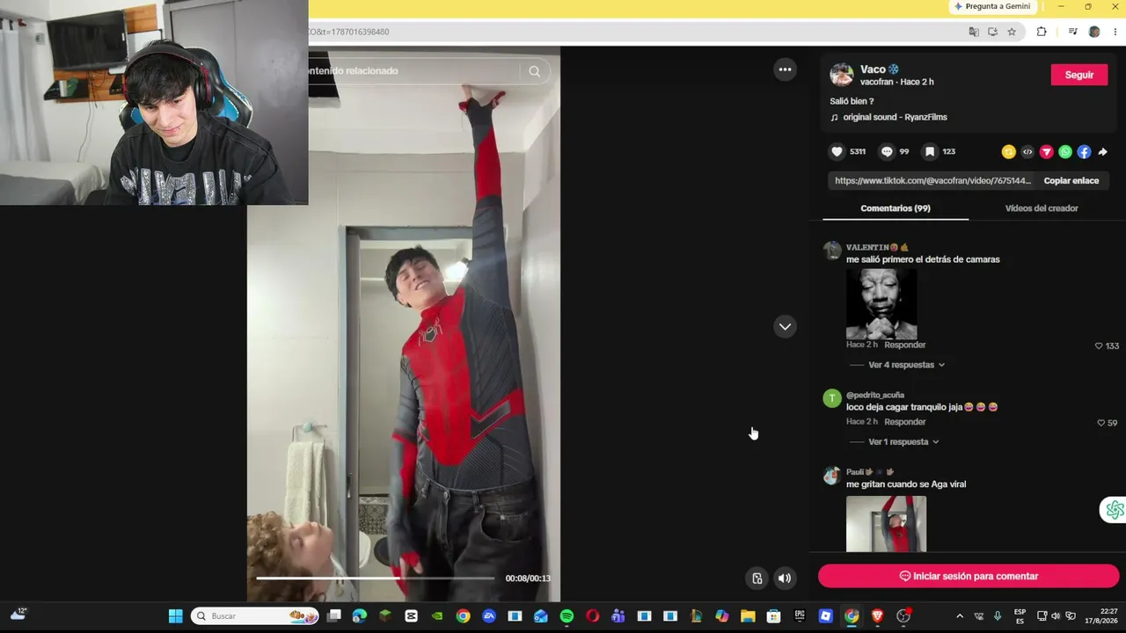The width and height of the screenshot is (1126, 633).
Task: Copy the video link with Copiar enlace
Action: (1071, 180)
